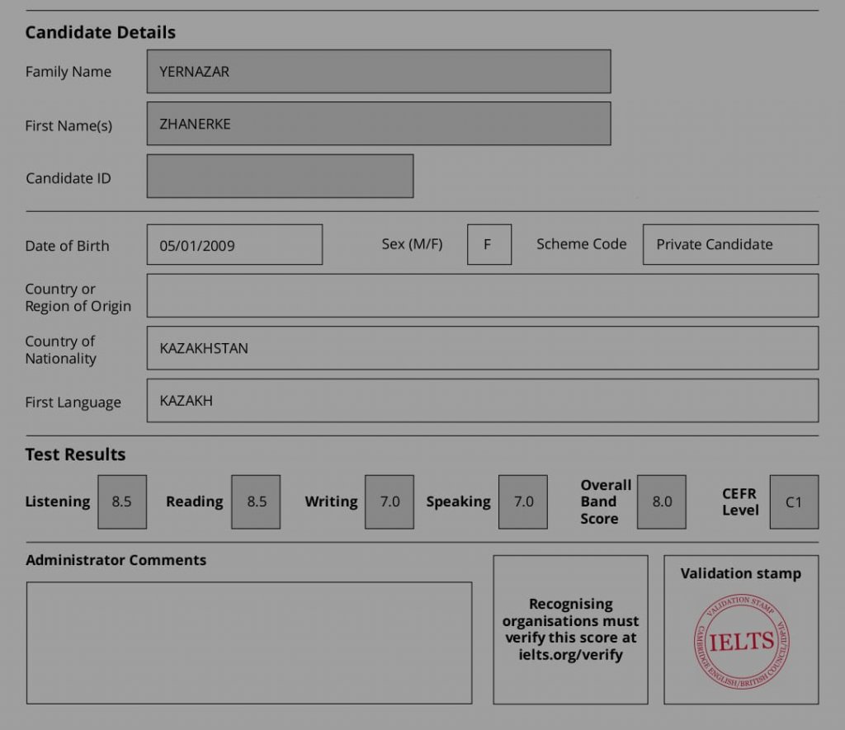Click the empty Candidate ID field

click(x=280, y=177)
